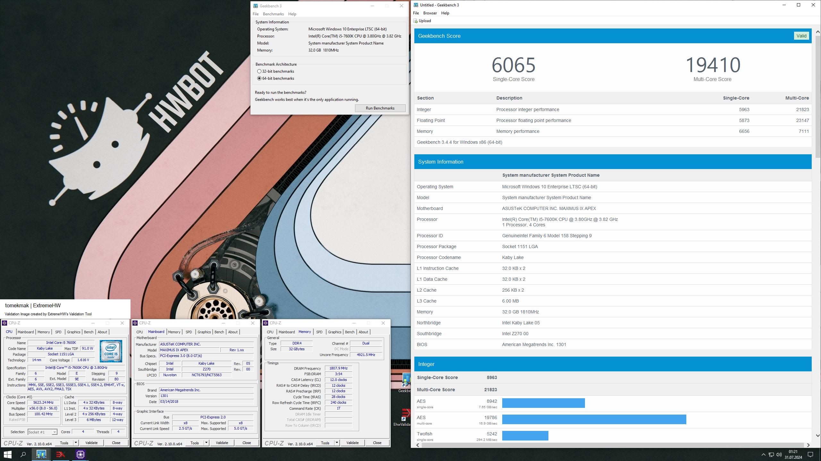Click Tools button in CPU-Z Mainboard window

point(195,443)
